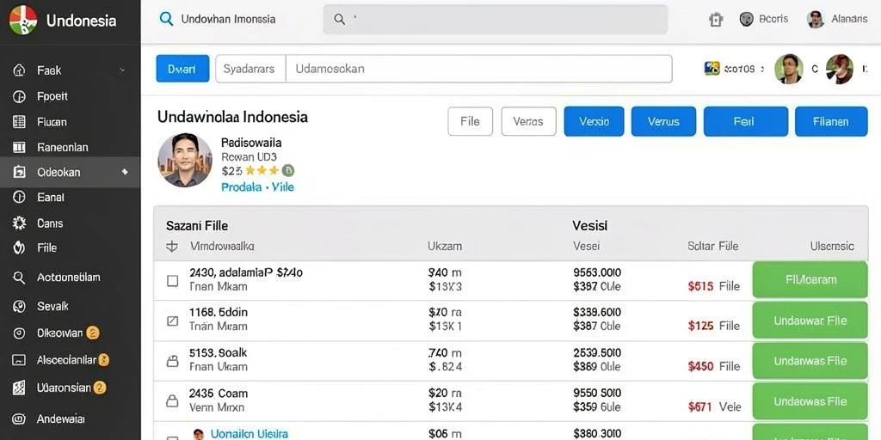Click the $615 price value
The width and height of the screenshot is (881, 440).
click(700, 286)
